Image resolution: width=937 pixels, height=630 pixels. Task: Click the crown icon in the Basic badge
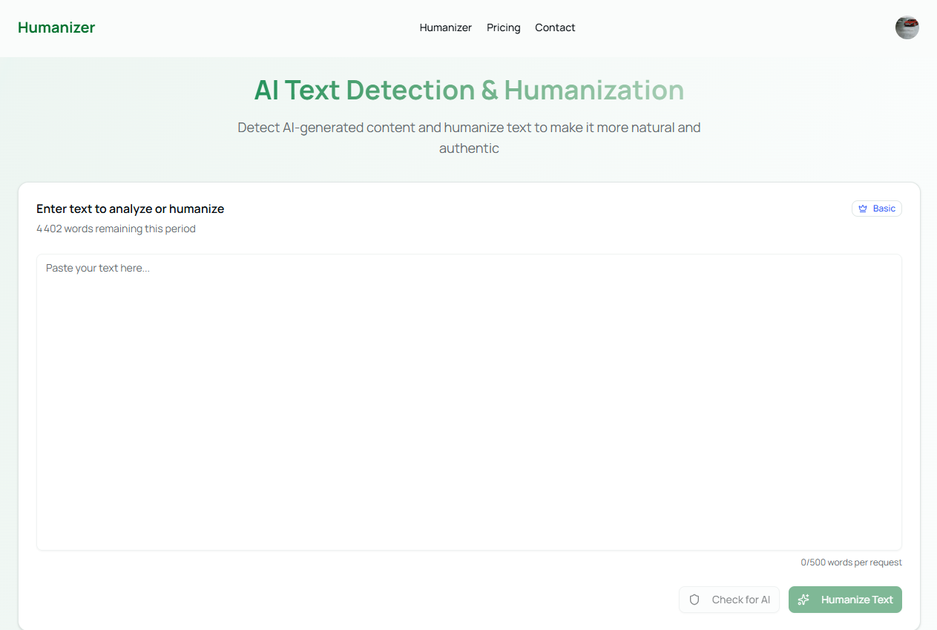tap(863, 209)
